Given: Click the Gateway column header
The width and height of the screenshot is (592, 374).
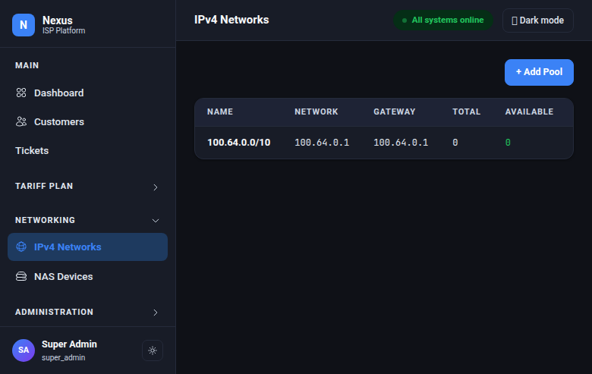Looking at the screenshot, I should (x=395, y=112).
